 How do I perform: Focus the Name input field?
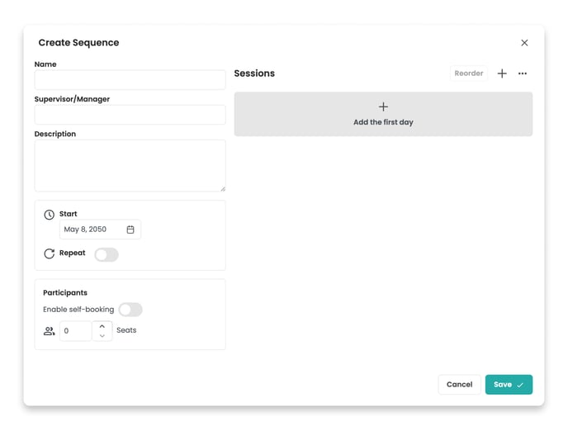click(130, 80)
